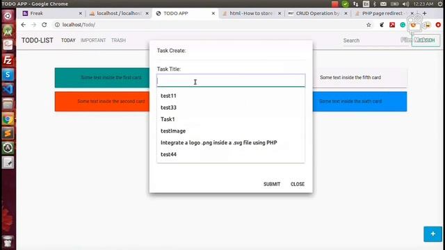Open a new Chrome tab with plus

(x=425, y=13)
